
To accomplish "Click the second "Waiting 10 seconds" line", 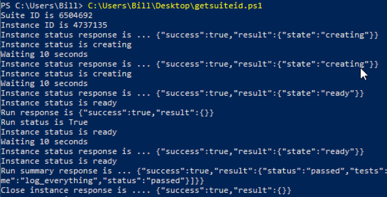I will point(44,83).
